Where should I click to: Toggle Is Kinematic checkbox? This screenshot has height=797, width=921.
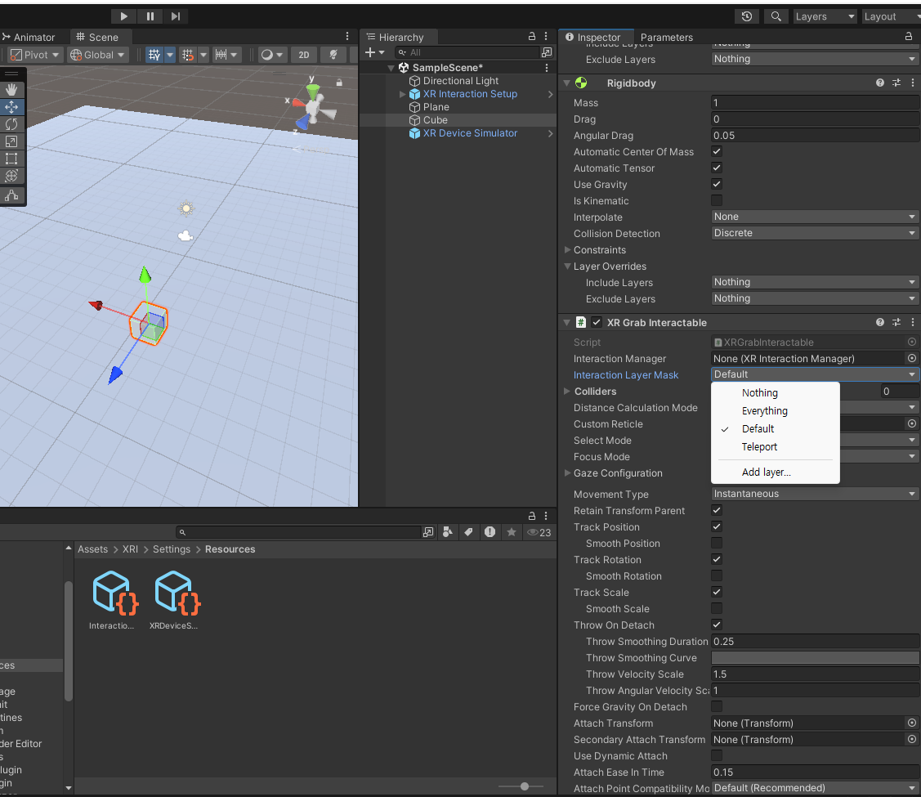coord(717,201)
